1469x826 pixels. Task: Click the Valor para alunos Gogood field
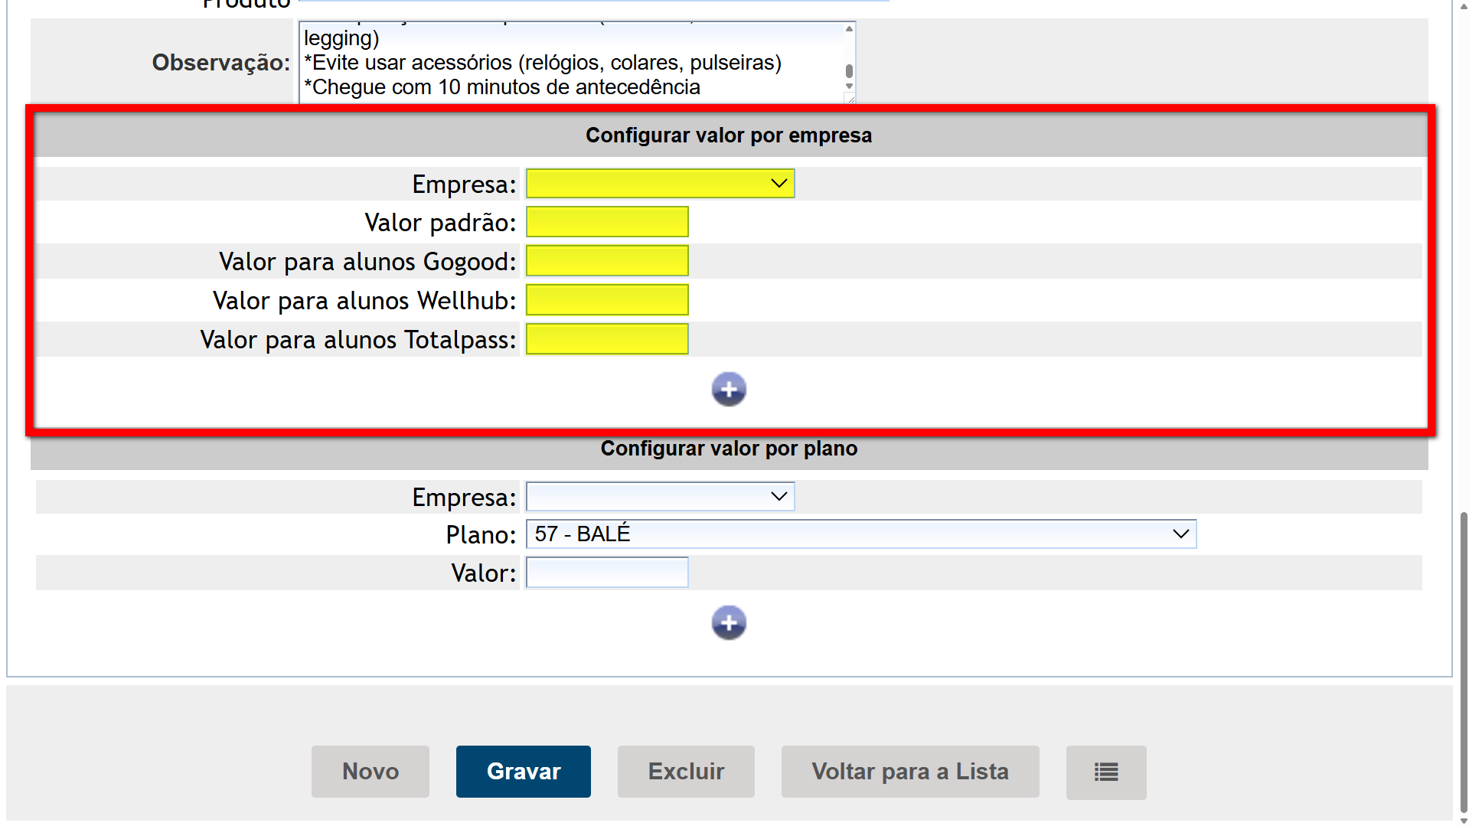606,261
